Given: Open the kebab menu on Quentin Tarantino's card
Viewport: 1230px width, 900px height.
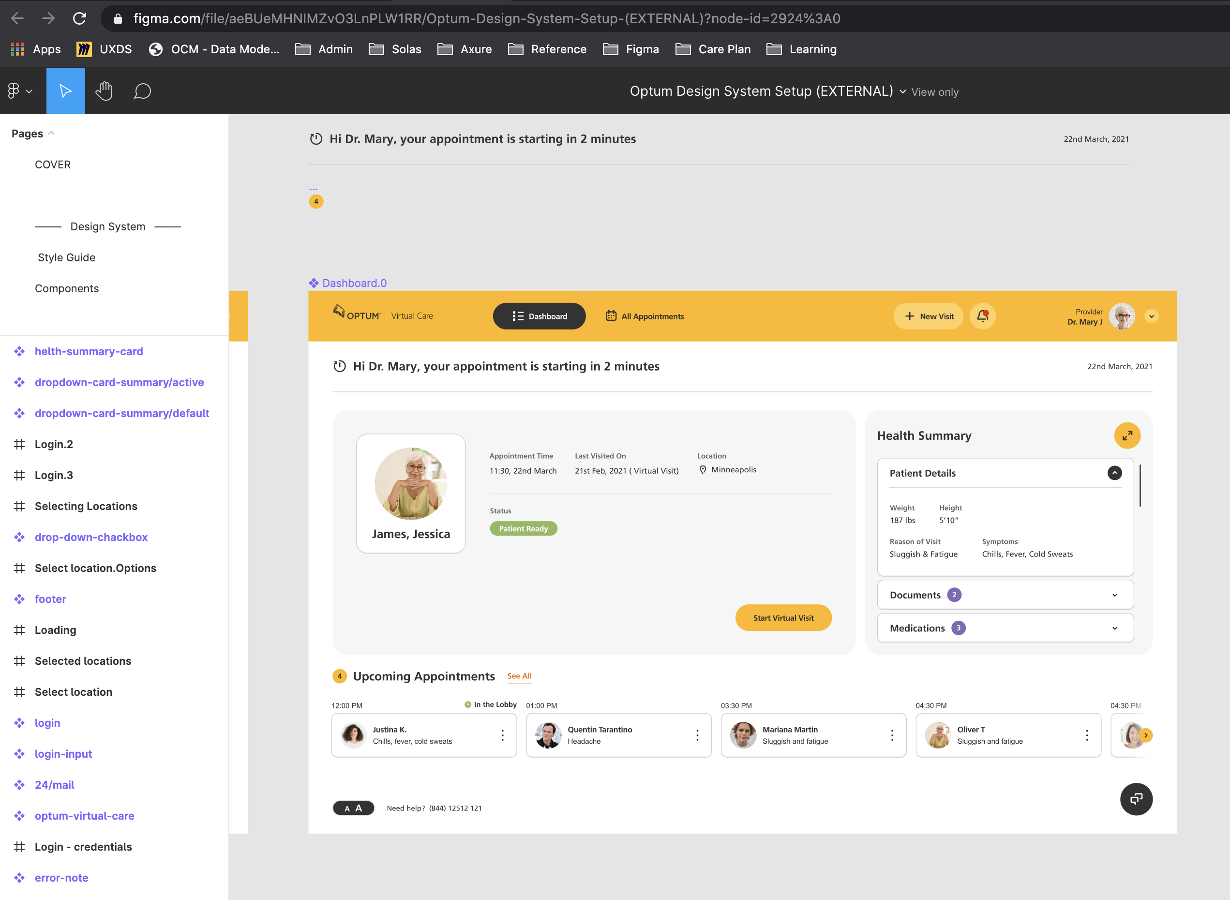Looking at the screenshot, I should click(x=697, y=735).
